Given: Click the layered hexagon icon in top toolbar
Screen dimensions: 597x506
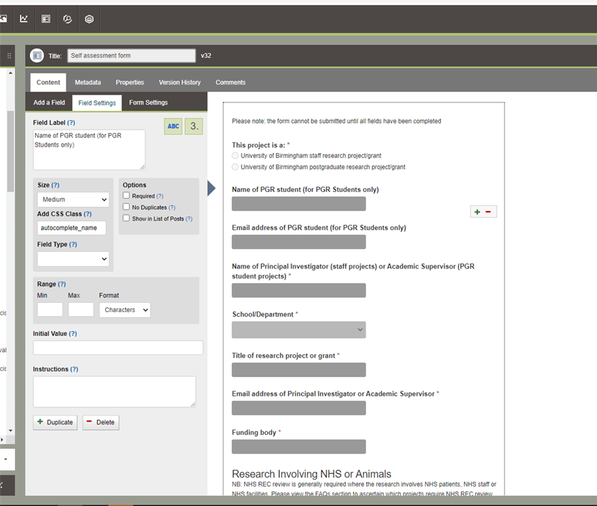Looking at the screenshot, I should (89, 19).
